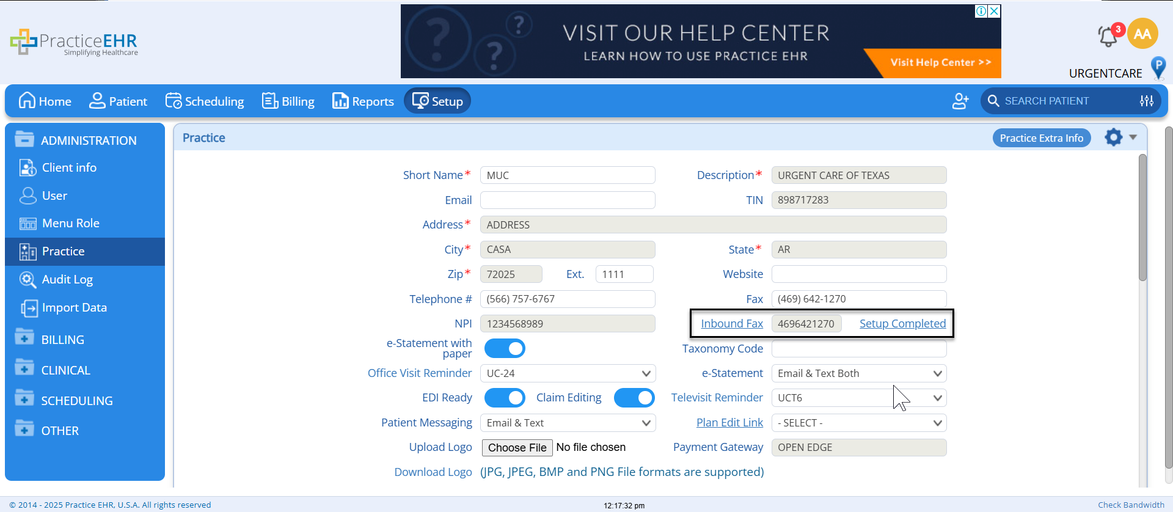
Task: Expand the arrow next to gear icon
Action: click(x=1133, y=137)
